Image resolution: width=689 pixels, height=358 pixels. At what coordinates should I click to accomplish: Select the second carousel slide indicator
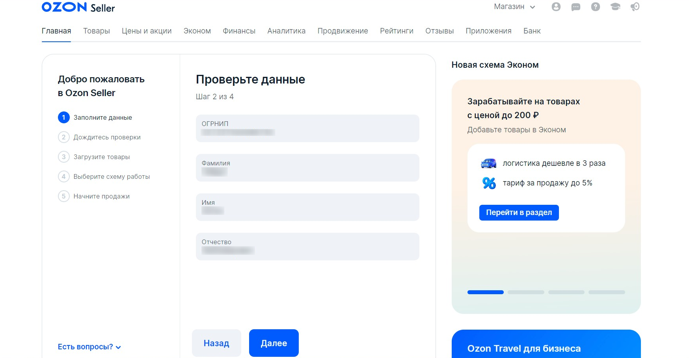526,292
